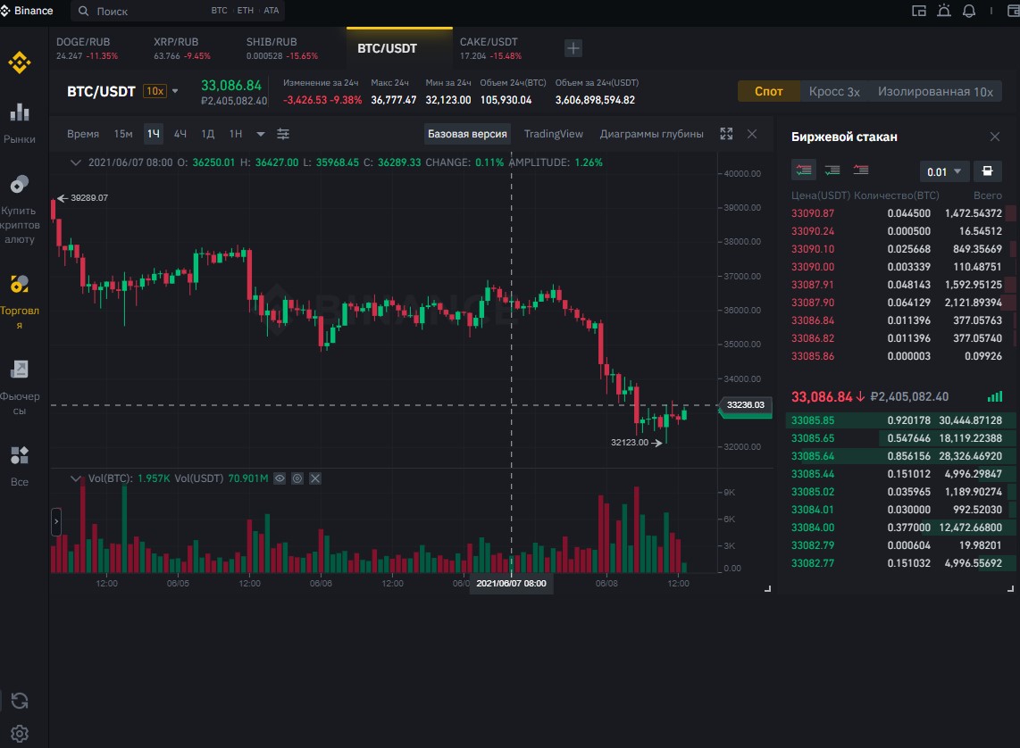Open the SHIB/RUB tab
Screen dimensions: 1020x748
281,48
